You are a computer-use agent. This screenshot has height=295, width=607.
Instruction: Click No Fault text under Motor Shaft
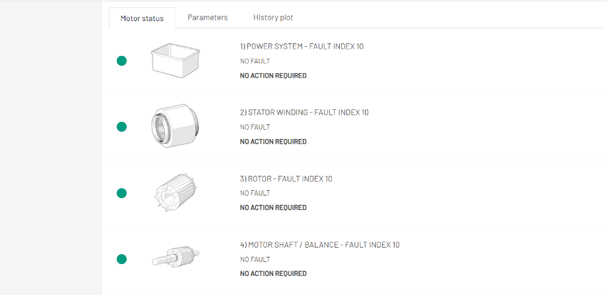255,259
